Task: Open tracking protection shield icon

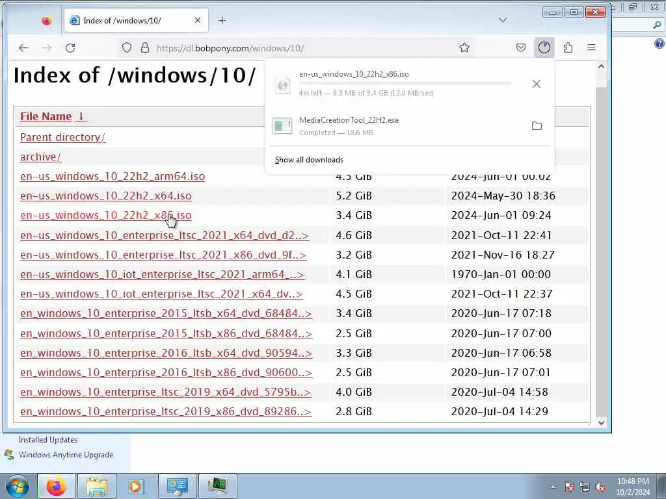Action: (127, 47)
